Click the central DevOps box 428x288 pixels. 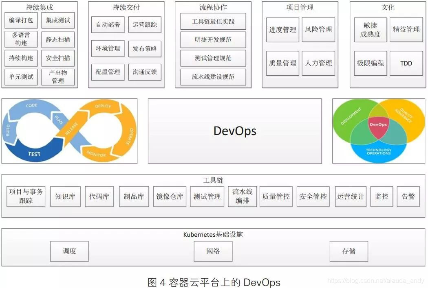[235, 131]
